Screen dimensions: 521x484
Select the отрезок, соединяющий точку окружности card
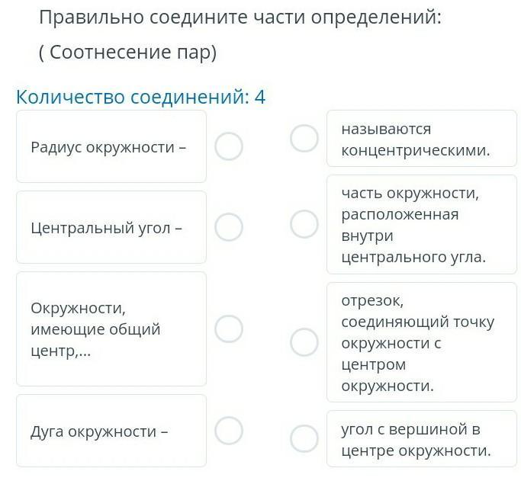tap(421, 343)
